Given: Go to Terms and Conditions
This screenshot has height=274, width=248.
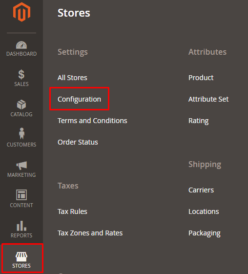Looking at the screenshot, I should tap(92, 121).
